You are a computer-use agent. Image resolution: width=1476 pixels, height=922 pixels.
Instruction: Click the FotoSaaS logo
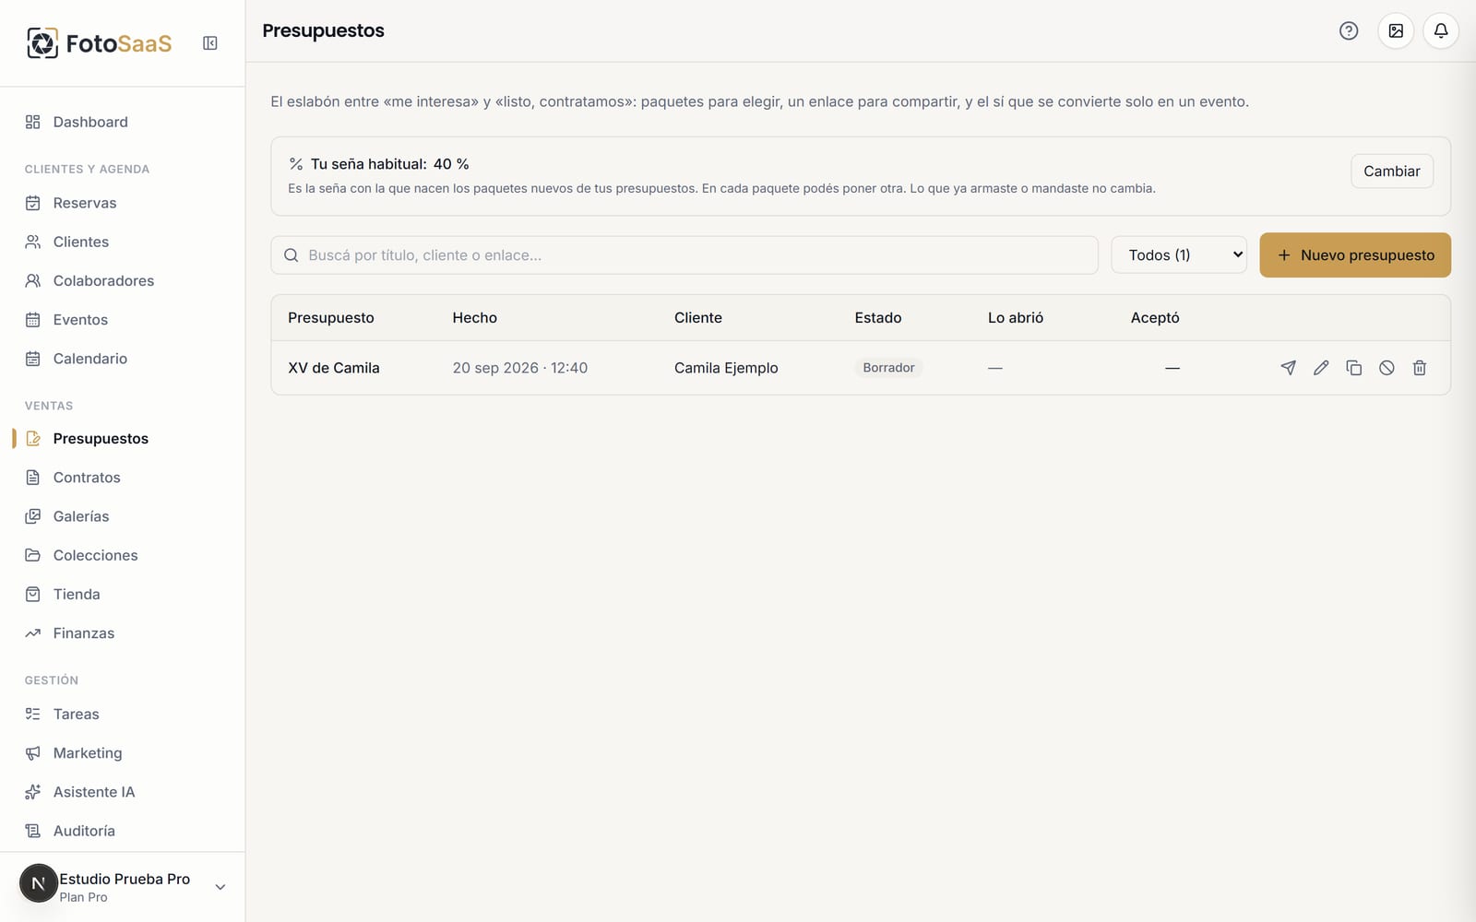coord(99,43)
